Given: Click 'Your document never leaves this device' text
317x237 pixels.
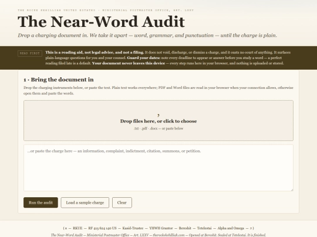Looking at the screenshot, I should (x=129, y=63).
